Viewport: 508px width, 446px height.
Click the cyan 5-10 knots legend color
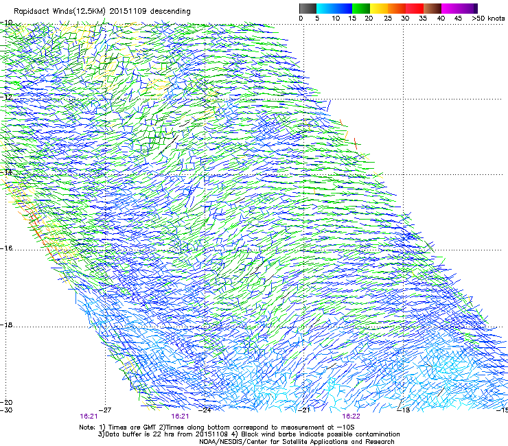point(325,8)
